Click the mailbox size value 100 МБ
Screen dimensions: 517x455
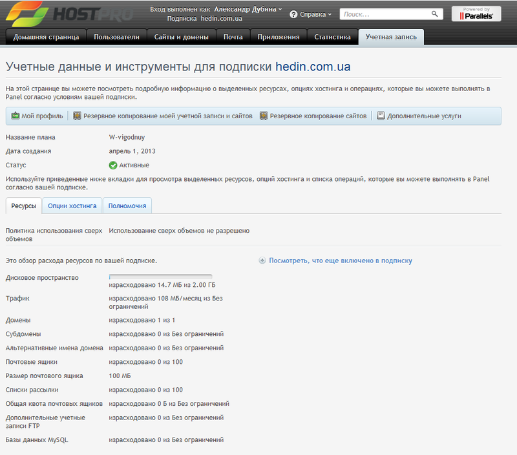coord(120,376)
